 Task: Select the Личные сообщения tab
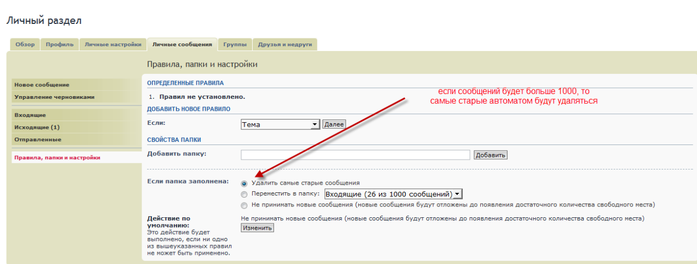[x=182, y=45]
